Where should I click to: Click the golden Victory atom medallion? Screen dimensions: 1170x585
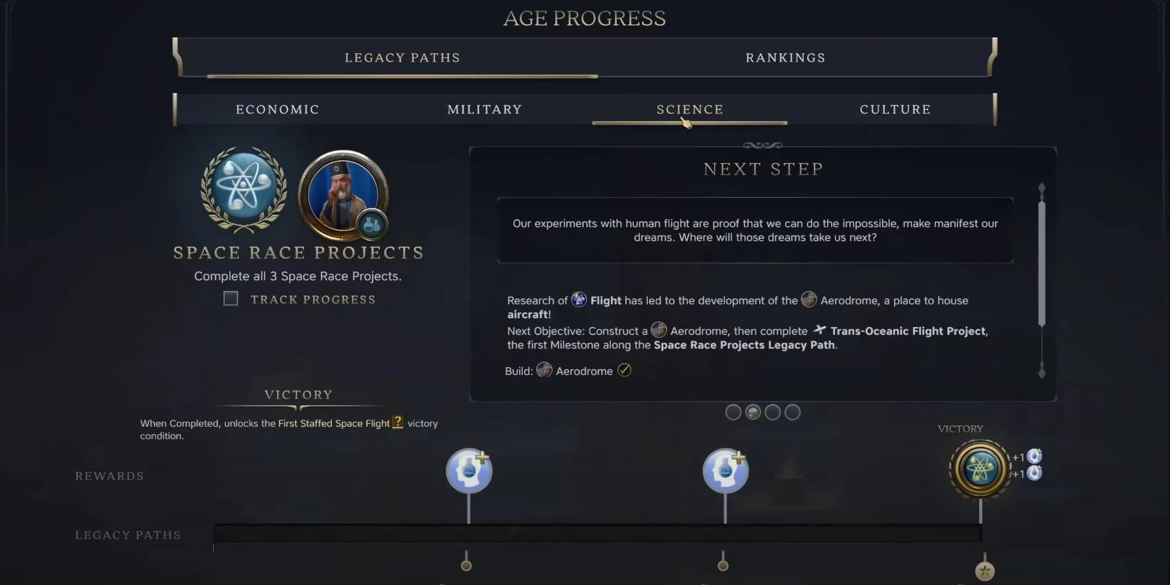pyautogui.click(x=980, y=469)
